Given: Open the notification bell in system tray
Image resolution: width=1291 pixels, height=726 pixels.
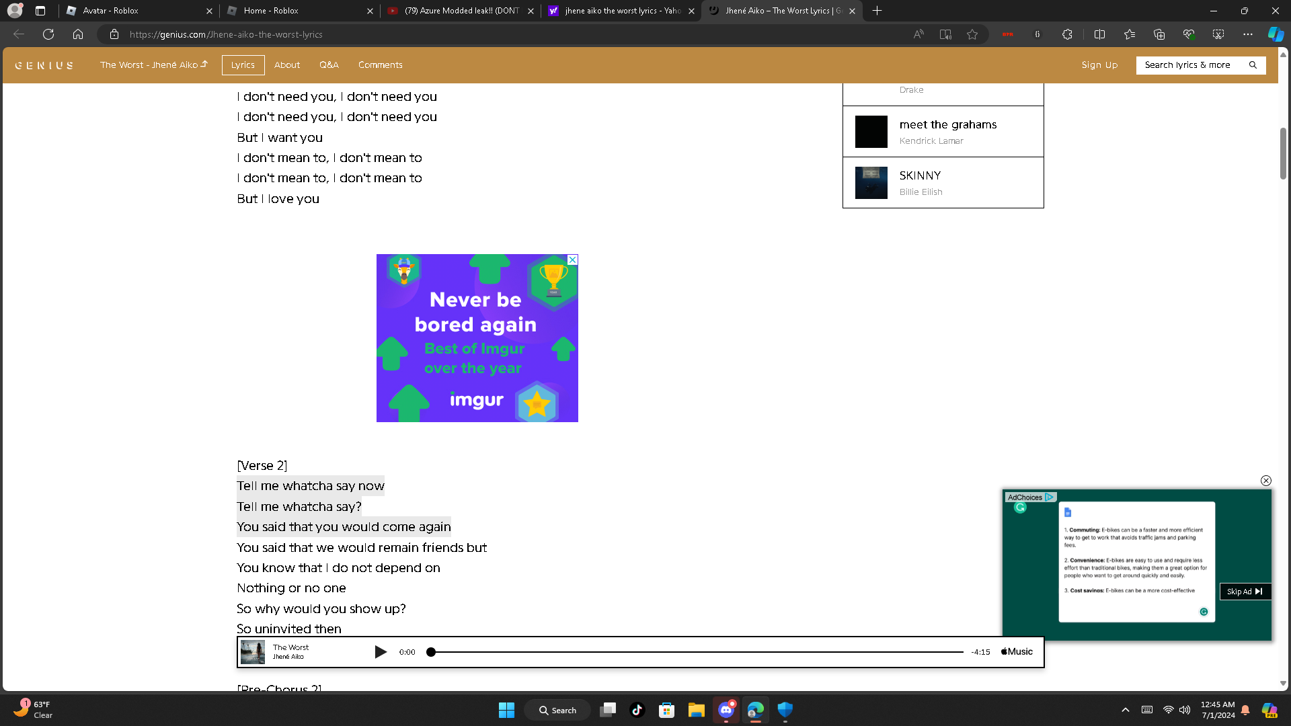Looking at the screenshot, I should (x=1245, y=710).
